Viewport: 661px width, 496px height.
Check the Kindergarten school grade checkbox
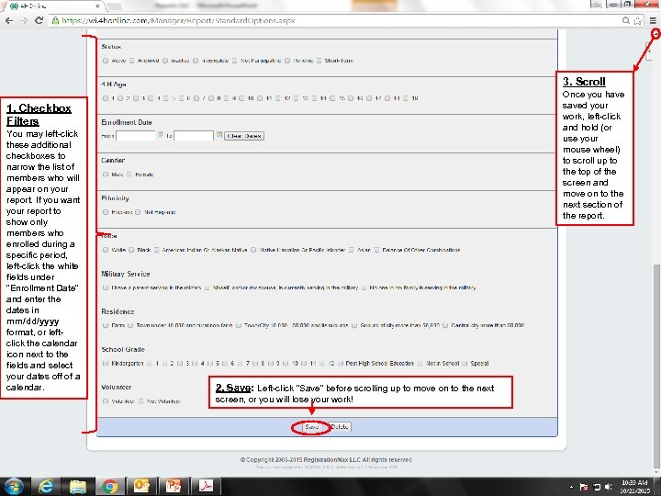pos(106,363)
